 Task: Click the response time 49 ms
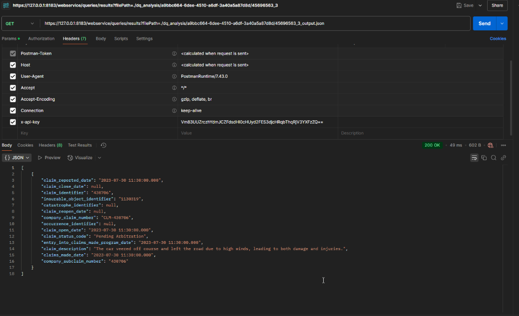coord(456,145)
